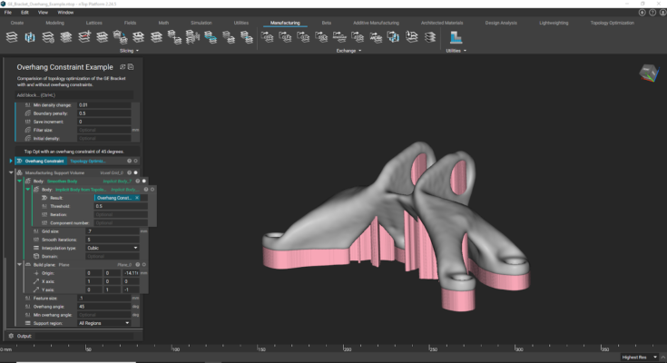Toggle visibility dot on Smoothen Body row

143,181
